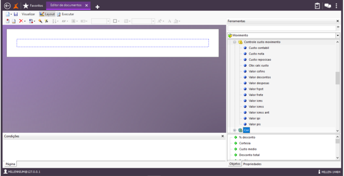Click the Ferramentas search input field

coord(282,28)
